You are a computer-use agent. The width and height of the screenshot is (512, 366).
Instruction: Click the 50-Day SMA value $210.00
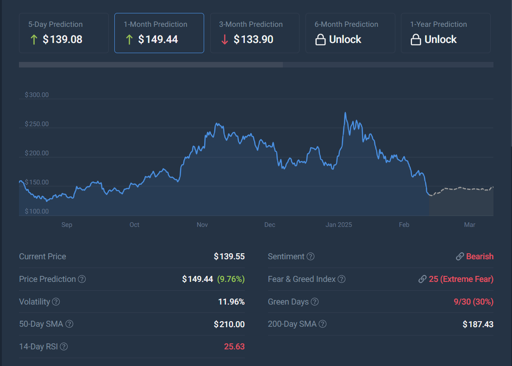pyautogui.click(x=229, y=324)
